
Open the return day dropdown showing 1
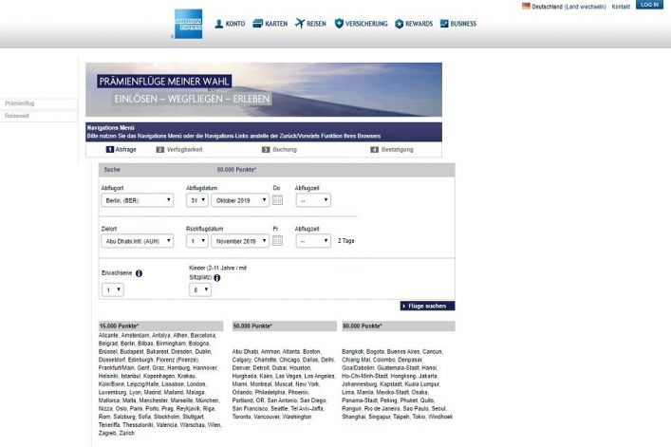(196, 241)
